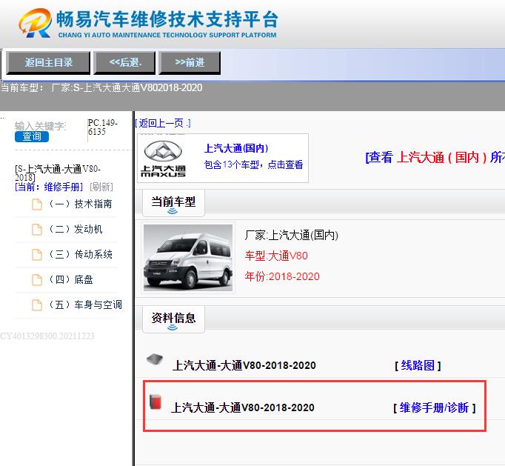Click the gray chip icon beside 线路图 row

[x=155, y=359]
